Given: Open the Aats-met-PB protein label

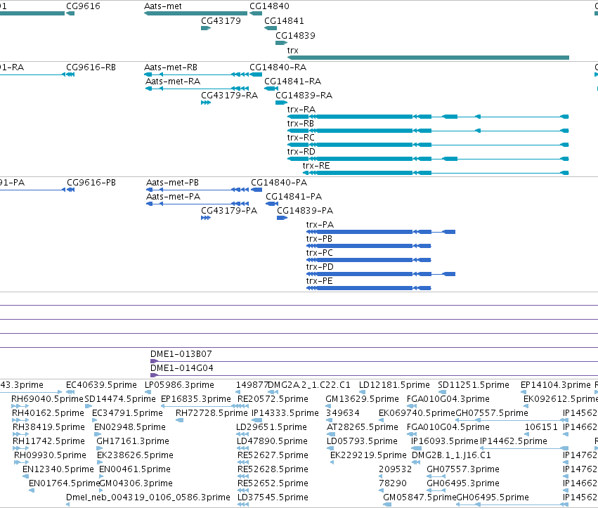Looking at the screenshot, I should click(x=172, y=183).
